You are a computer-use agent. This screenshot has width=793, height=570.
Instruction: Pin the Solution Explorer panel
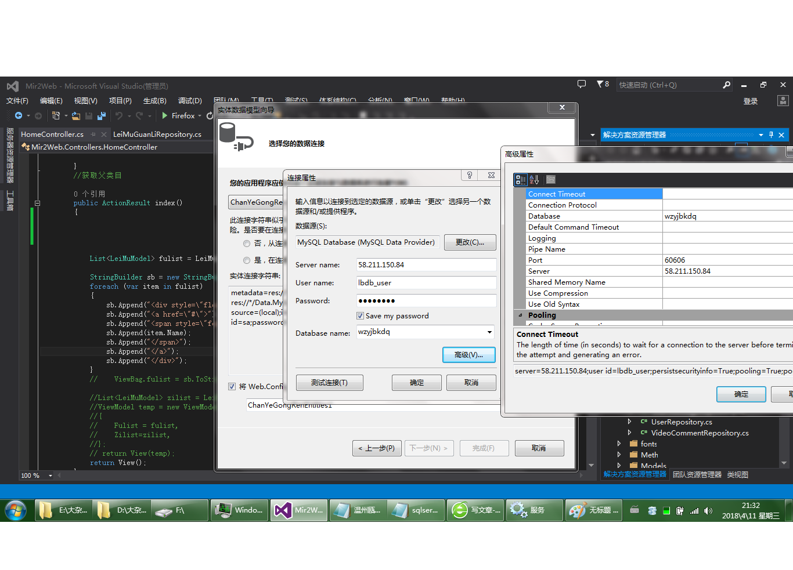pyautogui.click(x=771, y=135)
